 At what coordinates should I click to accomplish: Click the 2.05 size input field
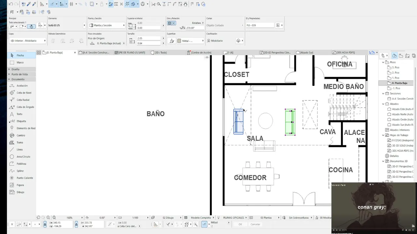tap(149, 38)
